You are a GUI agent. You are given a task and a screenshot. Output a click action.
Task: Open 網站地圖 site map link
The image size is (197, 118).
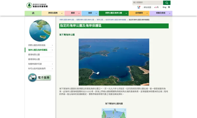(x=147, y=7)
